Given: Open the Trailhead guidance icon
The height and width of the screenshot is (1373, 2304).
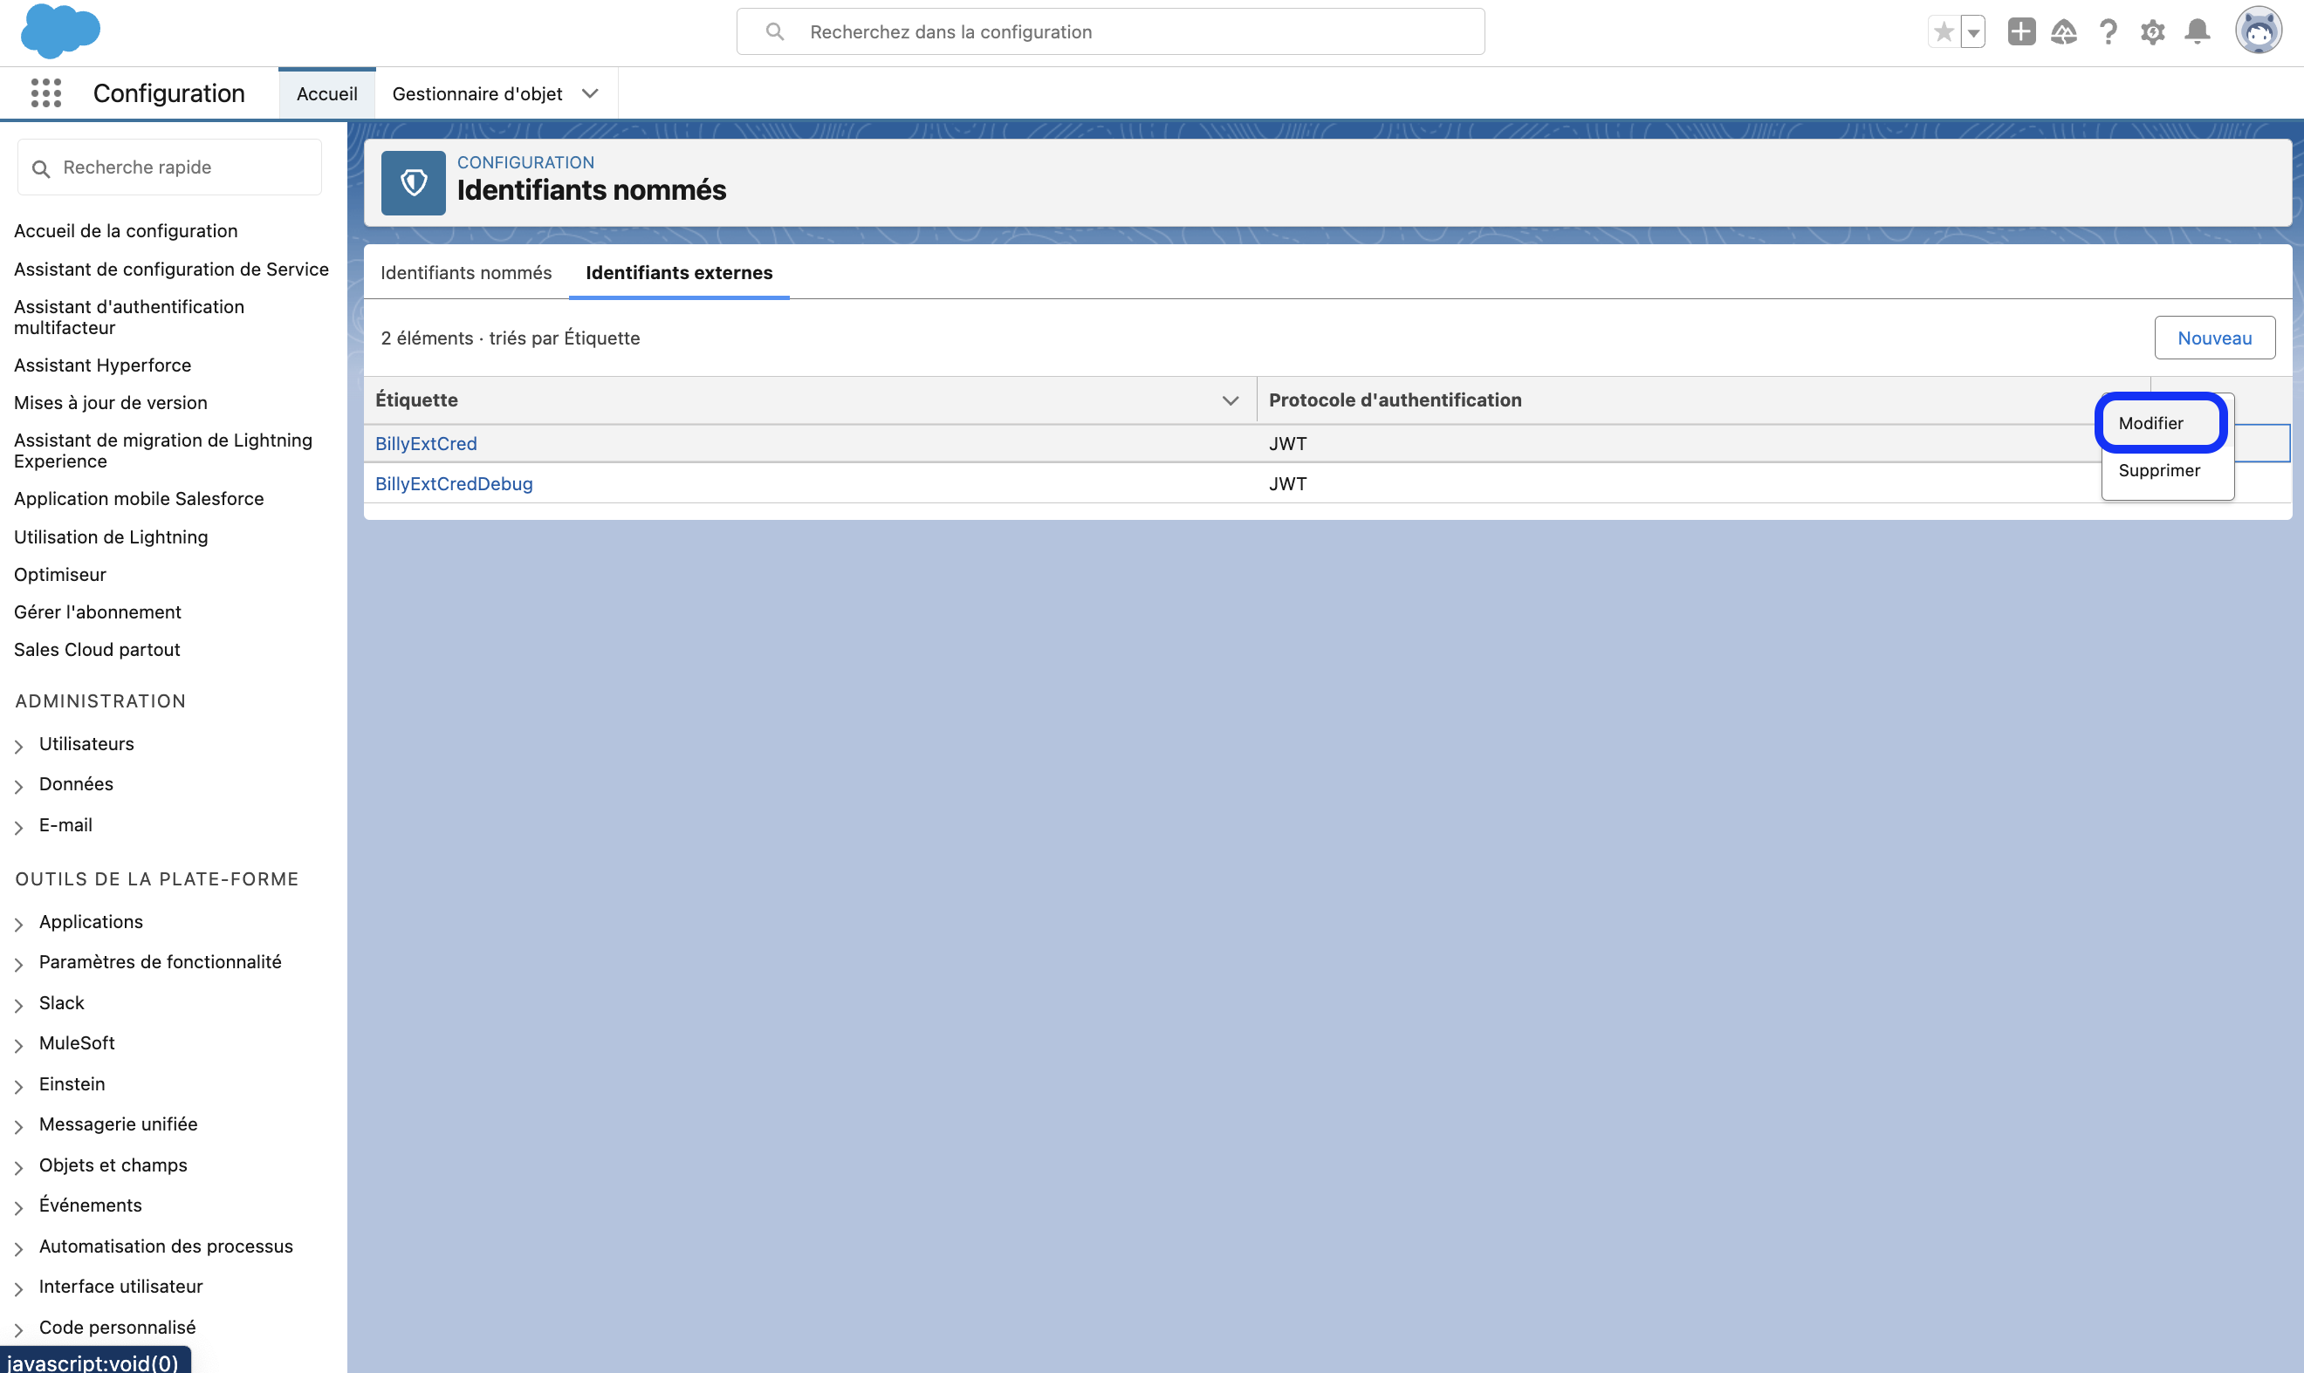Looking at the screenshot, I should click(2064, 32).
